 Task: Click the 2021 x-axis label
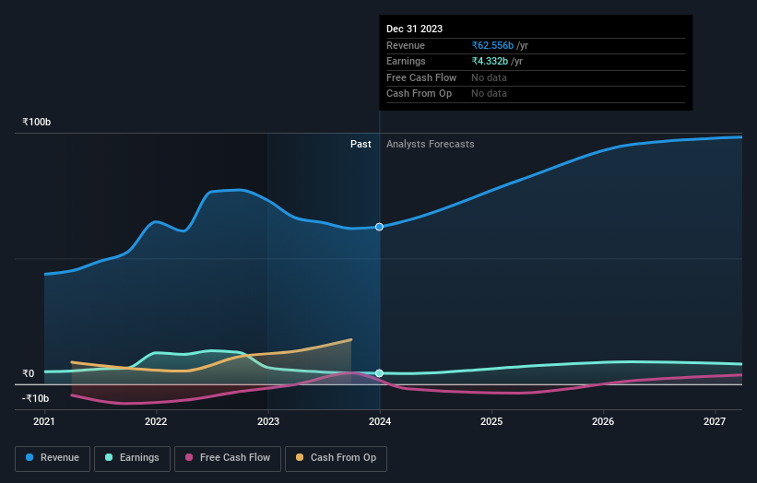point(44,422)
